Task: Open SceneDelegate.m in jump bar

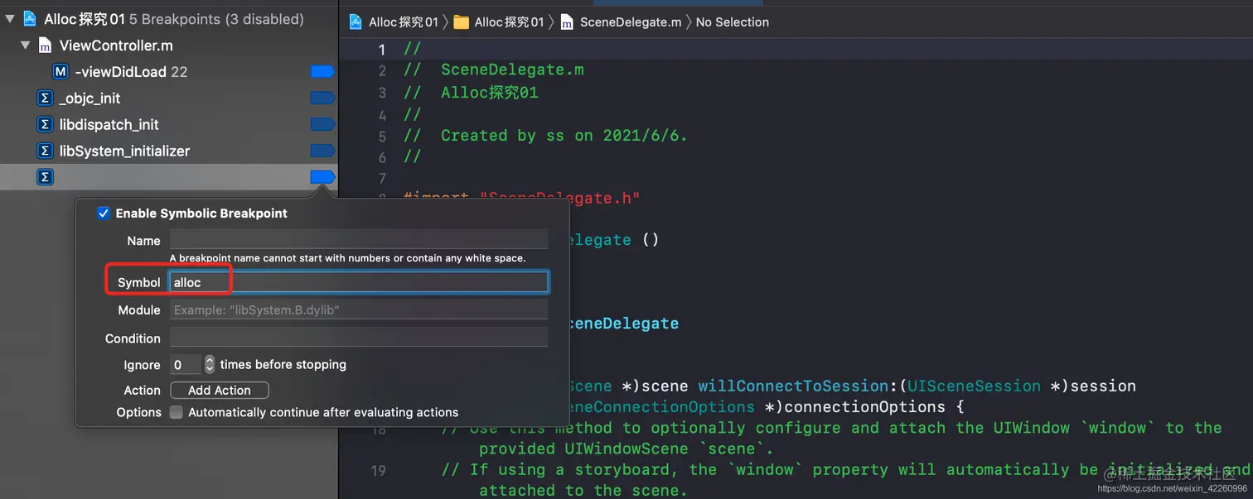Action: pos(631,22)
